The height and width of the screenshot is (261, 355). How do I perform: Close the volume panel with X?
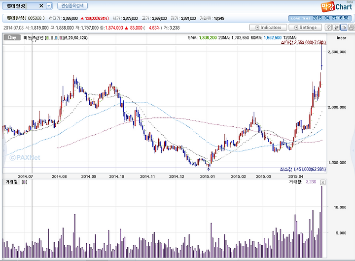[x=323, y=182]
